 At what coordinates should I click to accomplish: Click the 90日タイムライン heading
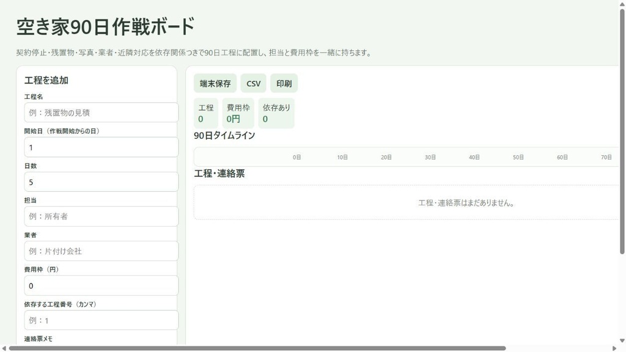224,136
